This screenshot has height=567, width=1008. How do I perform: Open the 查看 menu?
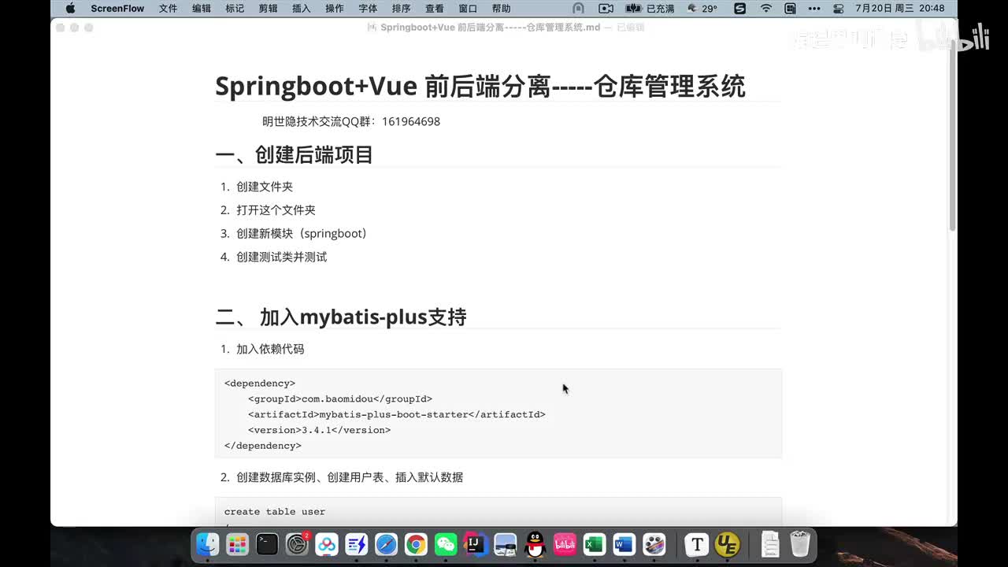pos(435,9)
